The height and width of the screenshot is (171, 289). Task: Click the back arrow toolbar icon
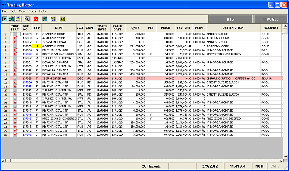coord(5,19)
